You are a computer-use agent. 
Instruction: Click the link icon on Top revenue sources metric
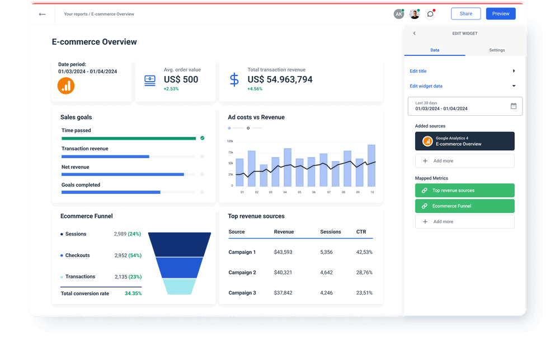(x=425, y=190)
